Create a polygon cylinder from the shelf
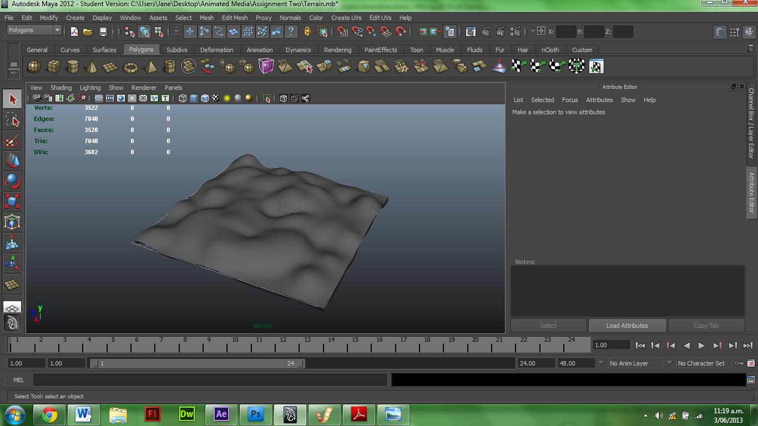 point(72,67)
